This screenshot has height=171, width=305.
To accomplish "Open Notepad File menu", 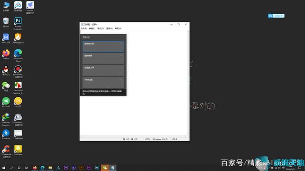I will (x=84, y=28).
